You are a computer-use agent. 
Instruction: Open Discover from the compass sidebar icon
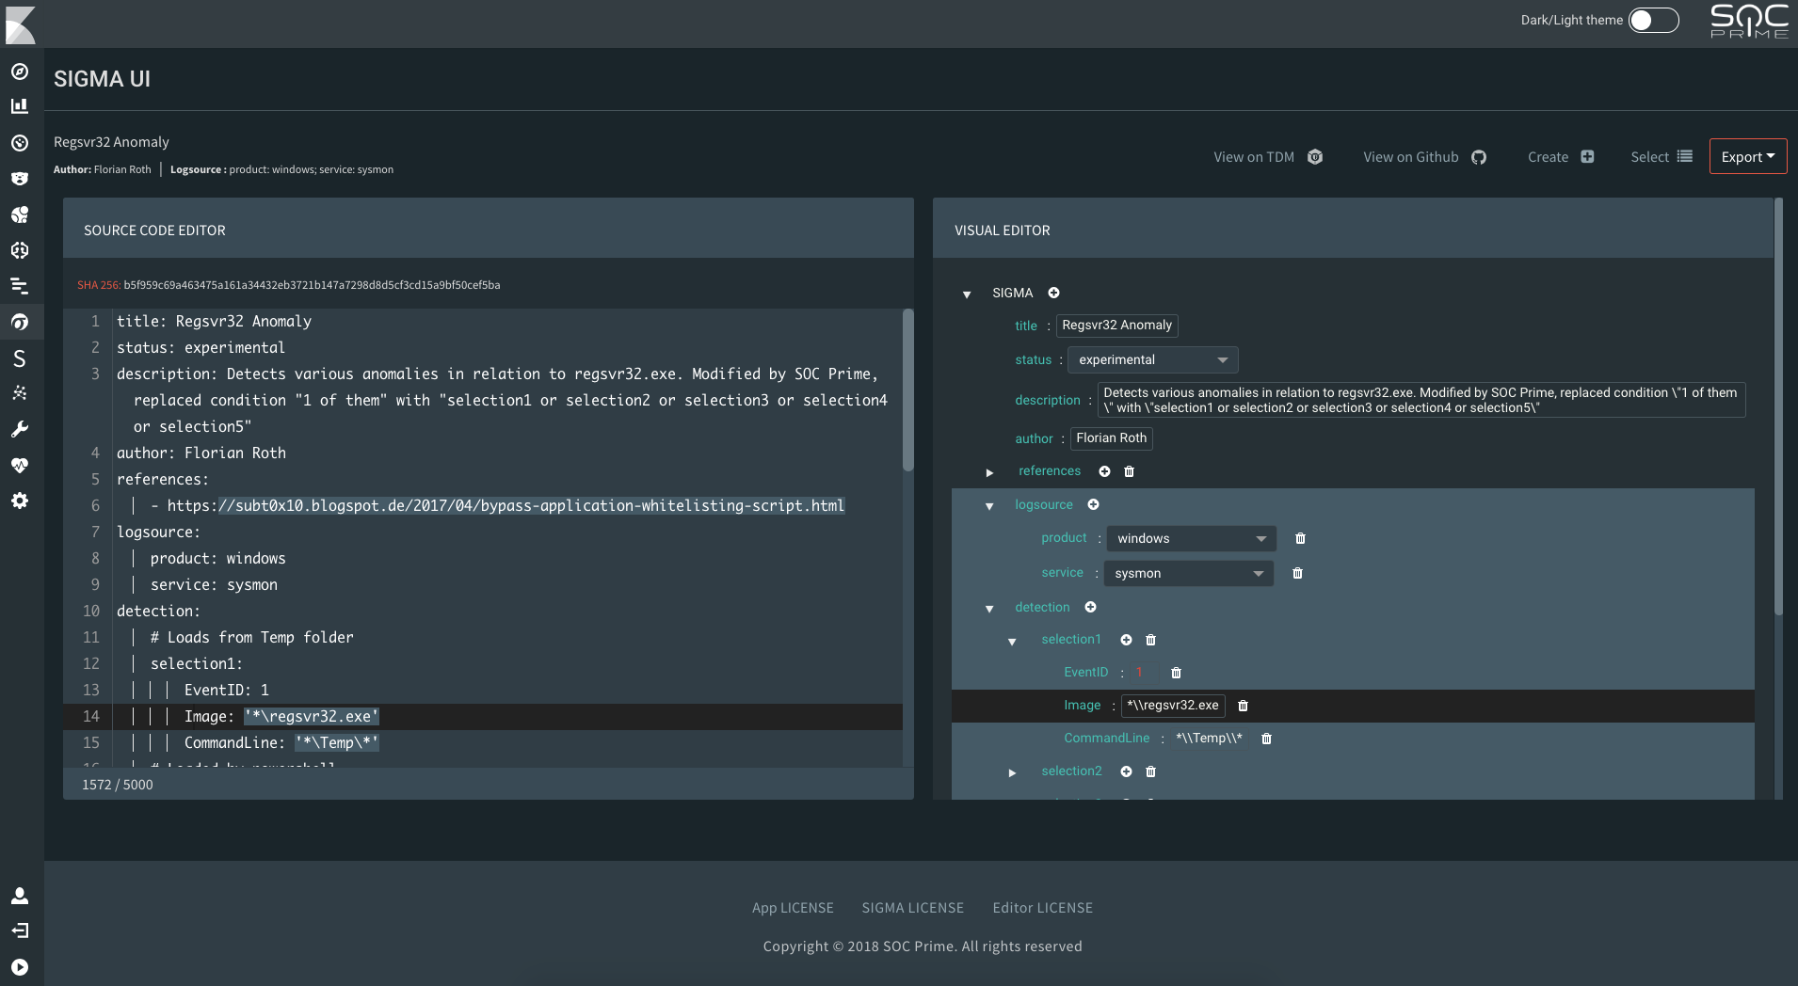point(20,72)
